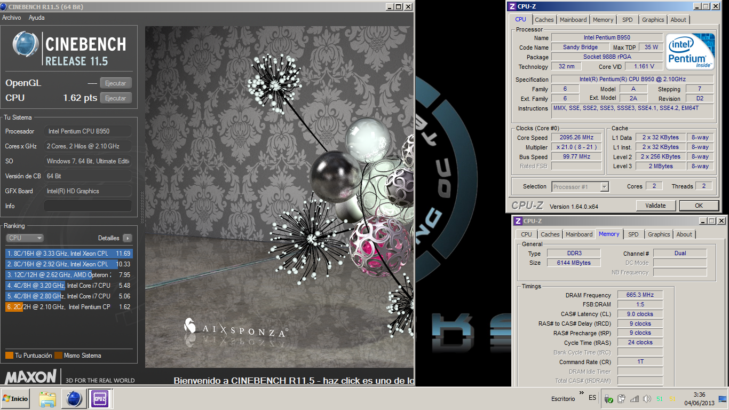
Task: Maximize the Cinebench window
Action: tap(398, 6)
